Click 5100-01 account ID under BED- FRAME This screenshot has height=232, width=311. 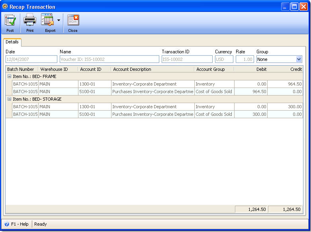[x=95, y=92]
